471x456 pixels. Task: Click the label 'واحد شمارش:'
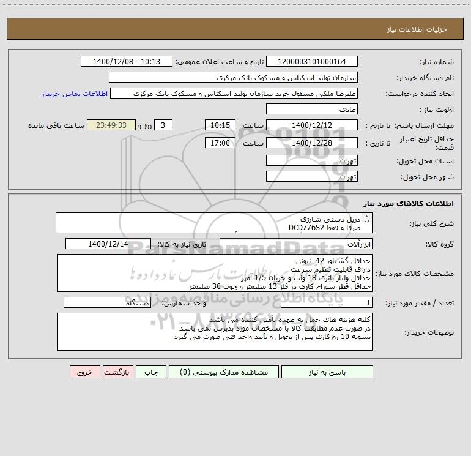coord(184,303)
